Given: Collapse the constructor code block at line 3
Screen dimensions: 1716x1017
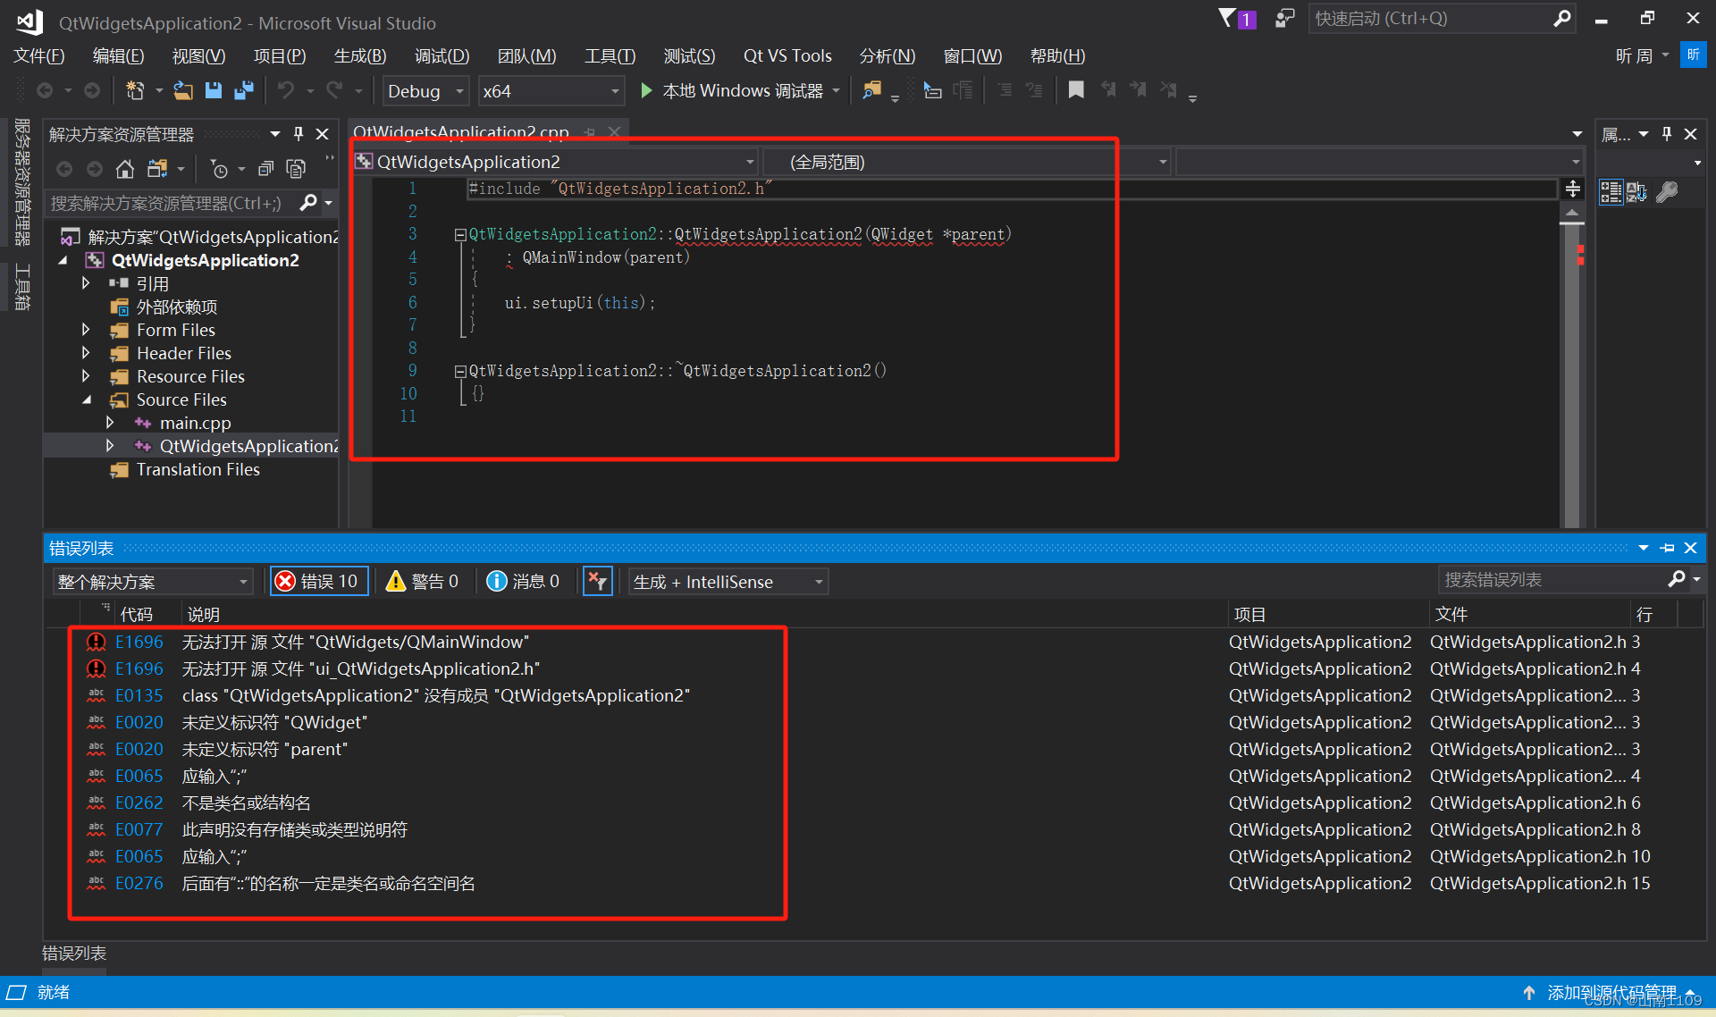Looking at the screenshot, I should (x=460, y=235).
